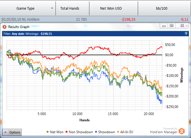This screenshot has width=191, height=138.
Task: Click the Showdown legend label
Action: (106, 132)
